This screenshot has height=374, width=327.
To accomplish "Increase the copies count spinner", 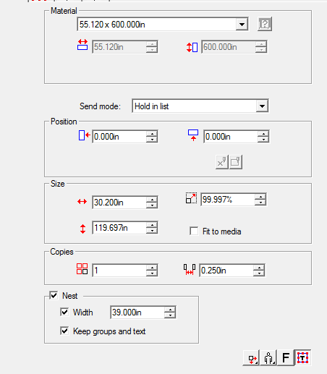I will click(152, 268).
